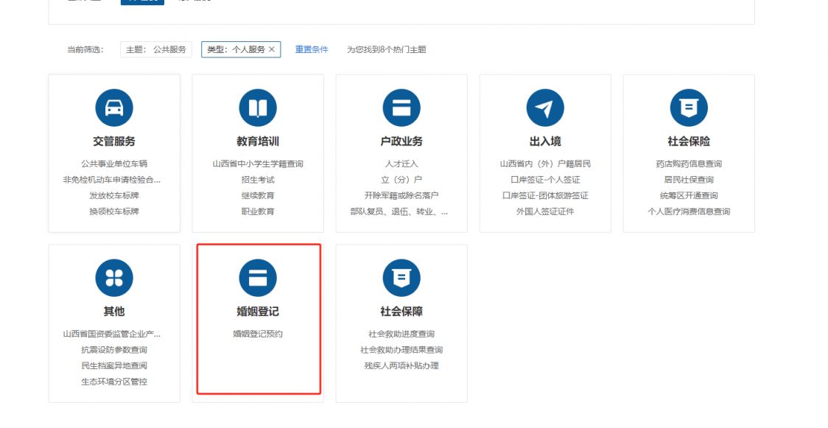This screenshot has height=428, width=828.
Task: Open the 教育培训 book icon
Action: [258, 108]
